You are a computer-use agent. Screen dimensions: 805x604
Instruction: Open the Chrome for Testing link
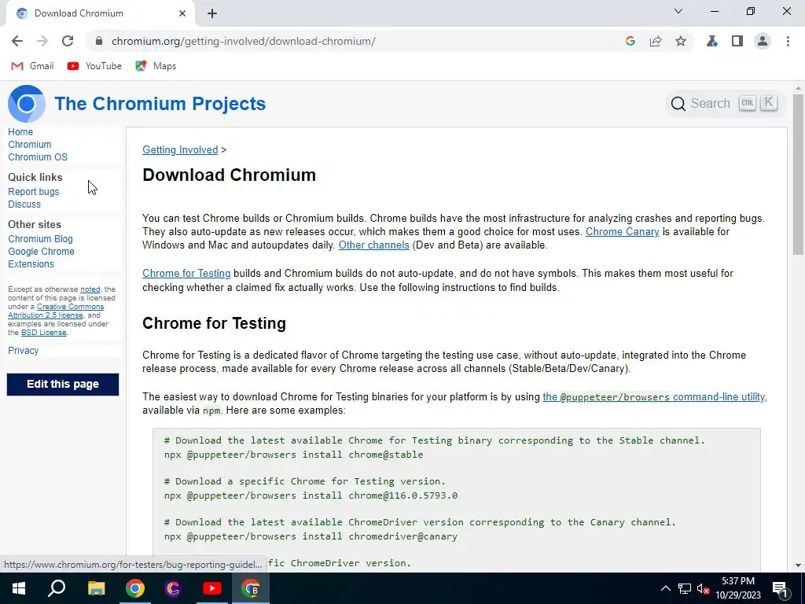click(x=186, y=273)
